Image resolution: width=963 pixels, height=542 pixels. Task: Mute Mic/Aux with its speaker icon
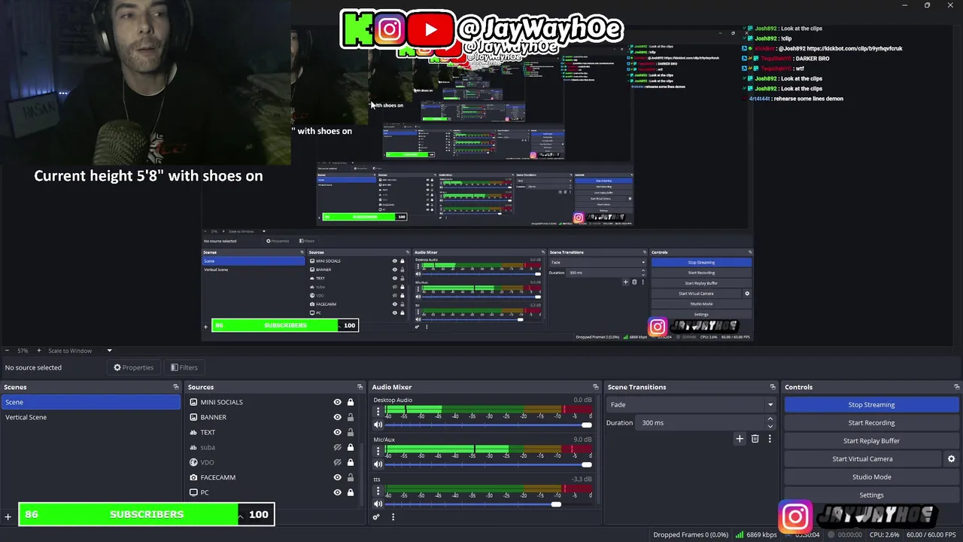(x=378, y=464)
